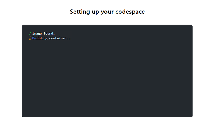214x130 pixels.
Task: Click the green checkmark beside Image found
Action: pyautogui.click(x=30, y=34)
